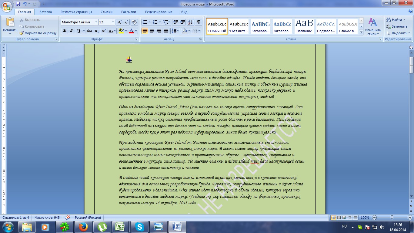
Task: Align text right
Action: coord(159,31)
